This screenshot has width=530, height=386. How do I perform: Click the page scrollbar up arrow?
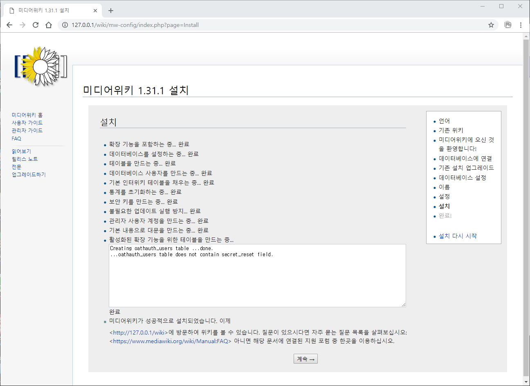[526, 36]
